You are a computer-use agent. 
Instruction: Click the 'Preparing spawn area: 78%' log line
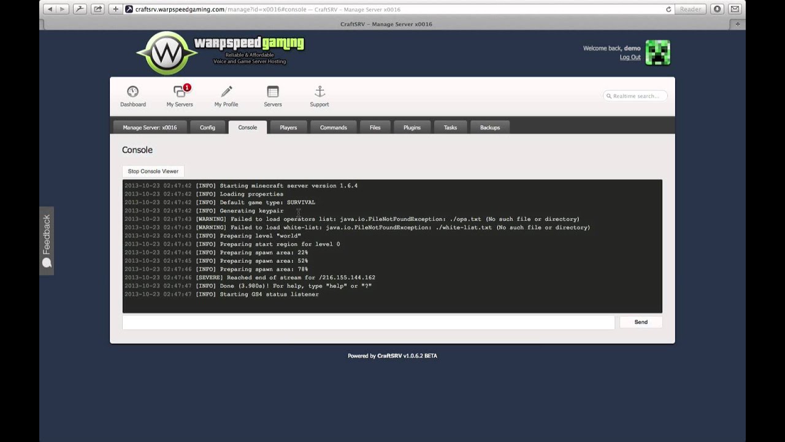(216, 269)
